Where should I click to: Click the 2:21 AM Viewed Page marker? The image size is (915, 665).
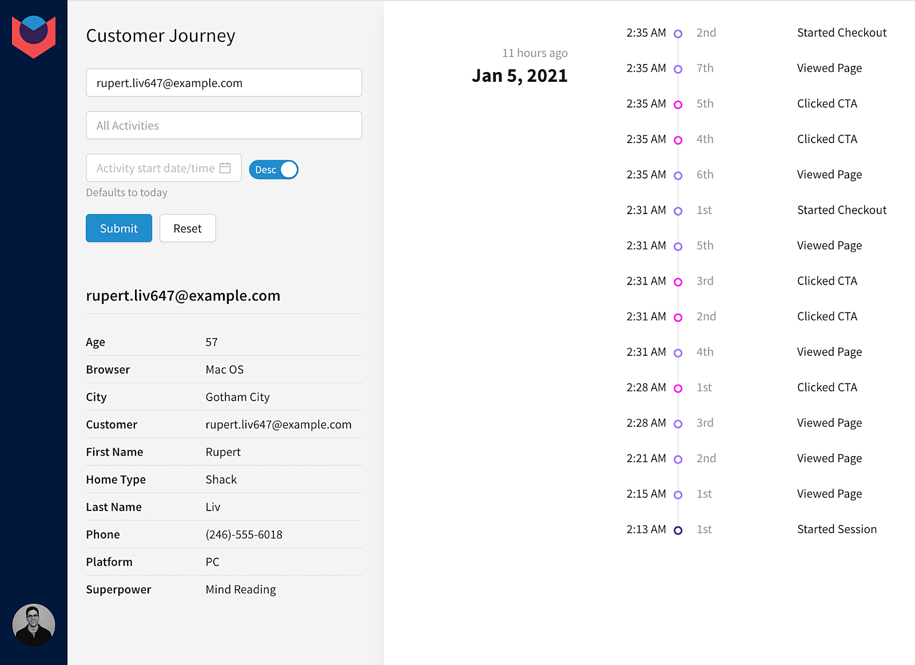[x=678, y=460]
